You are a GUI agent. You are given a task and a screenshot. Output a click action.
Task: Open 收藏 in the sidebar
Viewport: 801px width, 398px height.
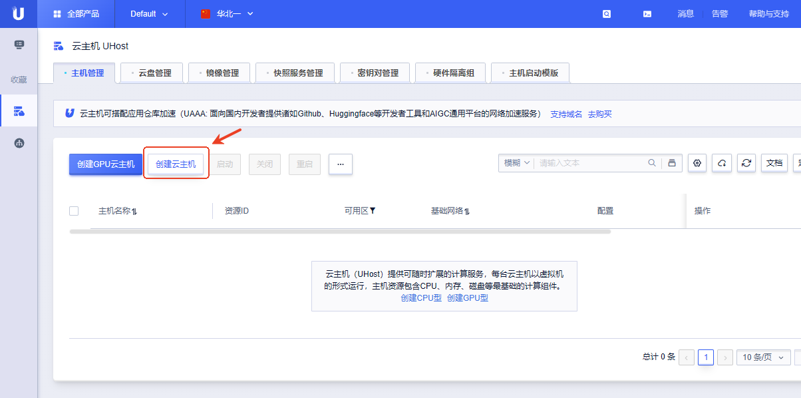(x=19, y=79)
